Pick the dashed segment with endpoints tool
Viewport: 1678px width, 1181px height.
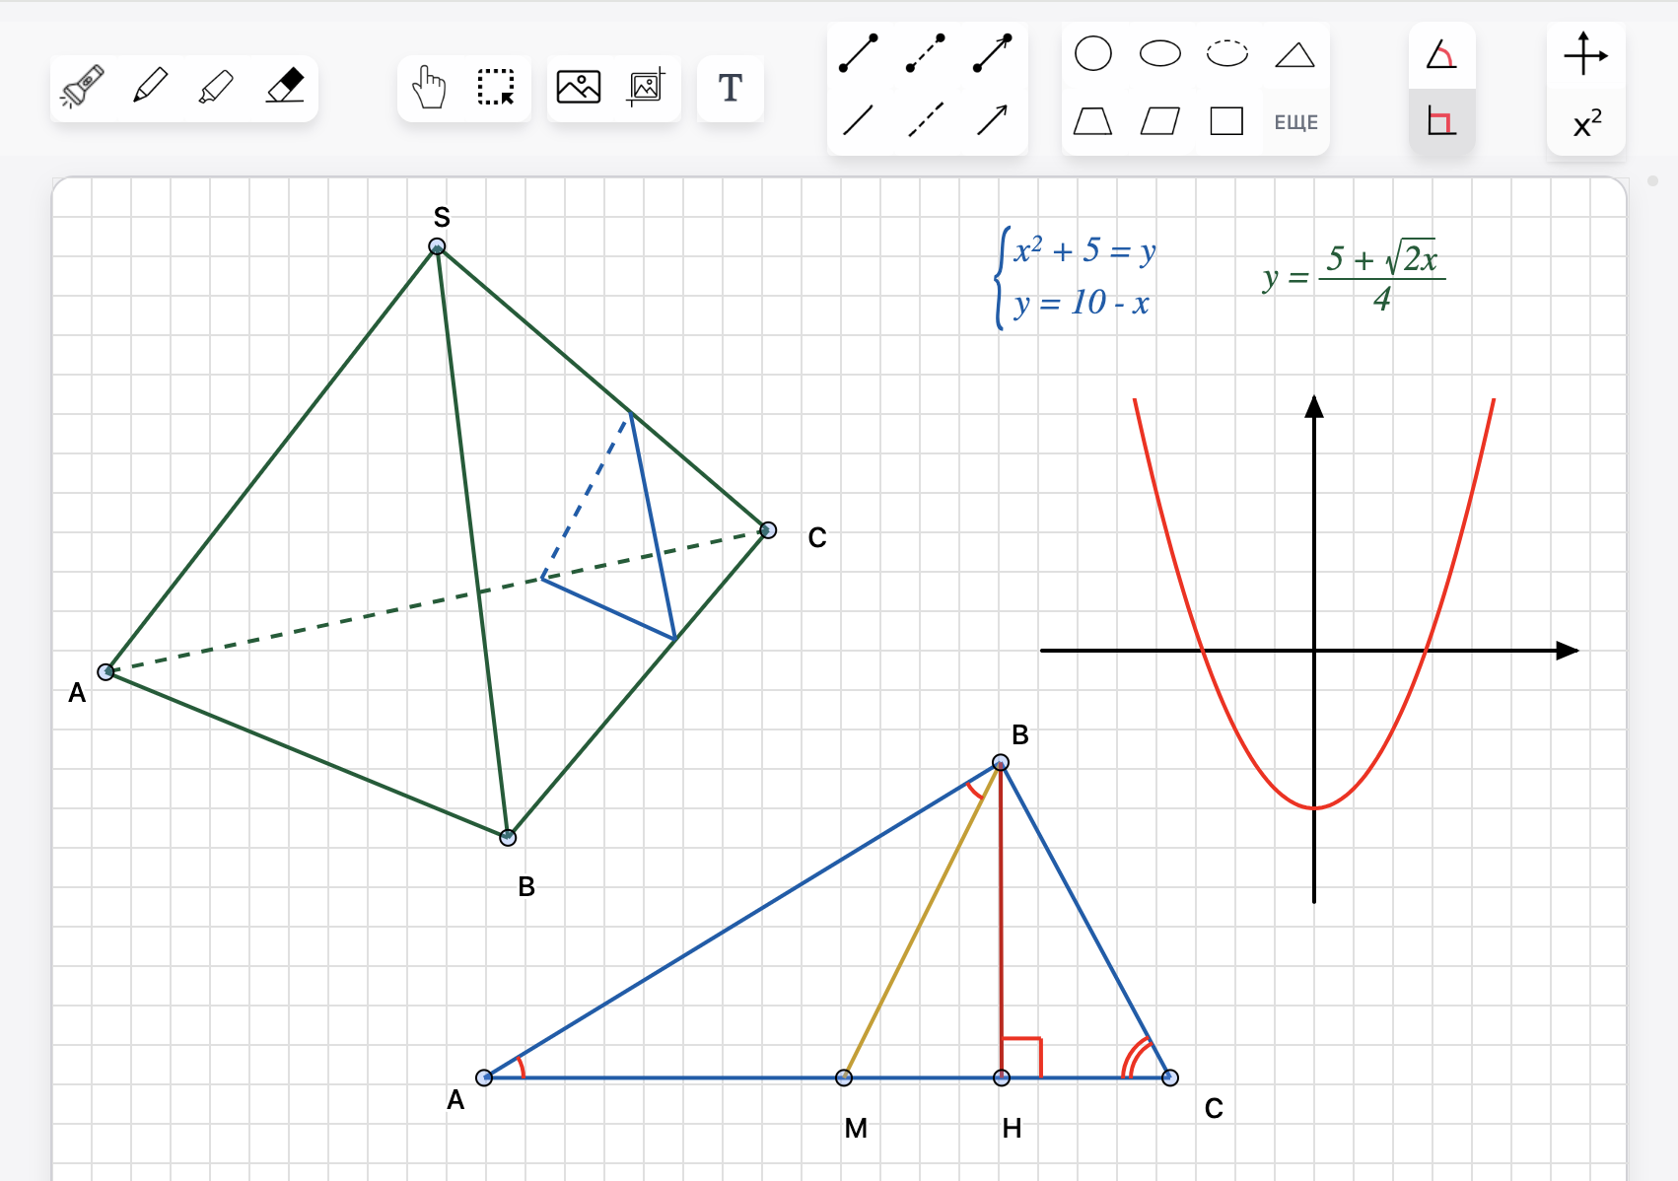926,54
